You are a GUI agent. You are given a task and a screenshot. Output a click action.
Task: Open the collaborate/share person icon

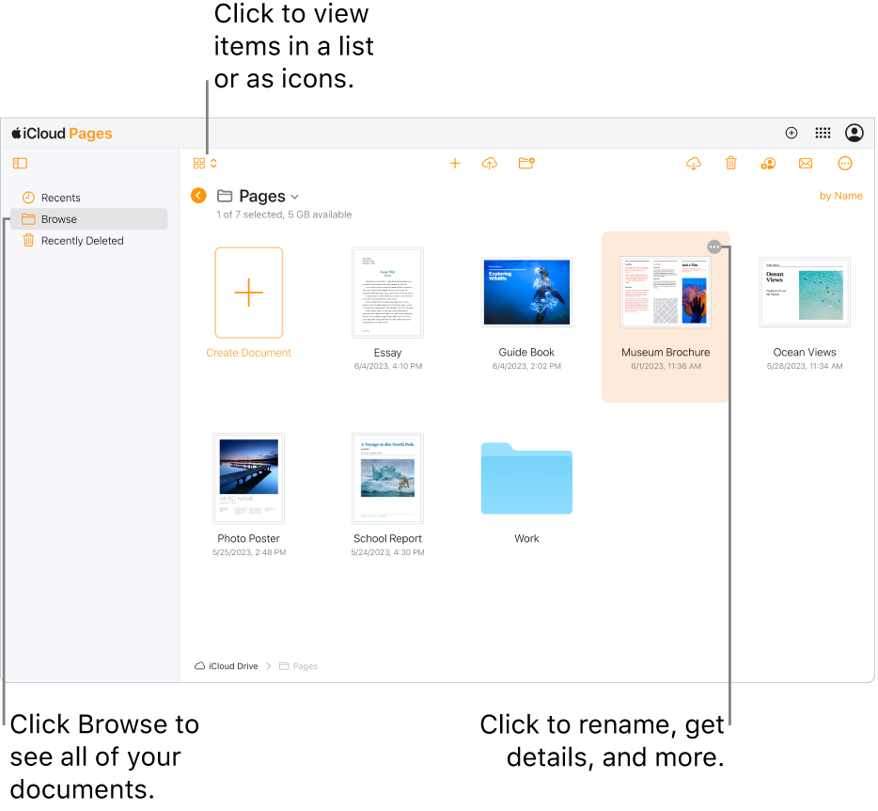click(x=768, y=164)
